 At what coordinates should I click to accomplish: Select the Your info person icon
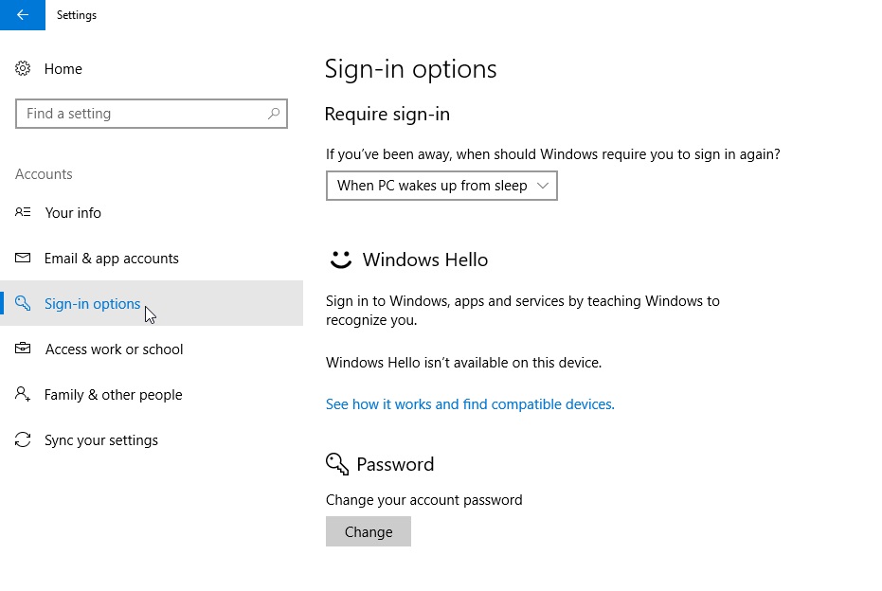tap(23, 212)
